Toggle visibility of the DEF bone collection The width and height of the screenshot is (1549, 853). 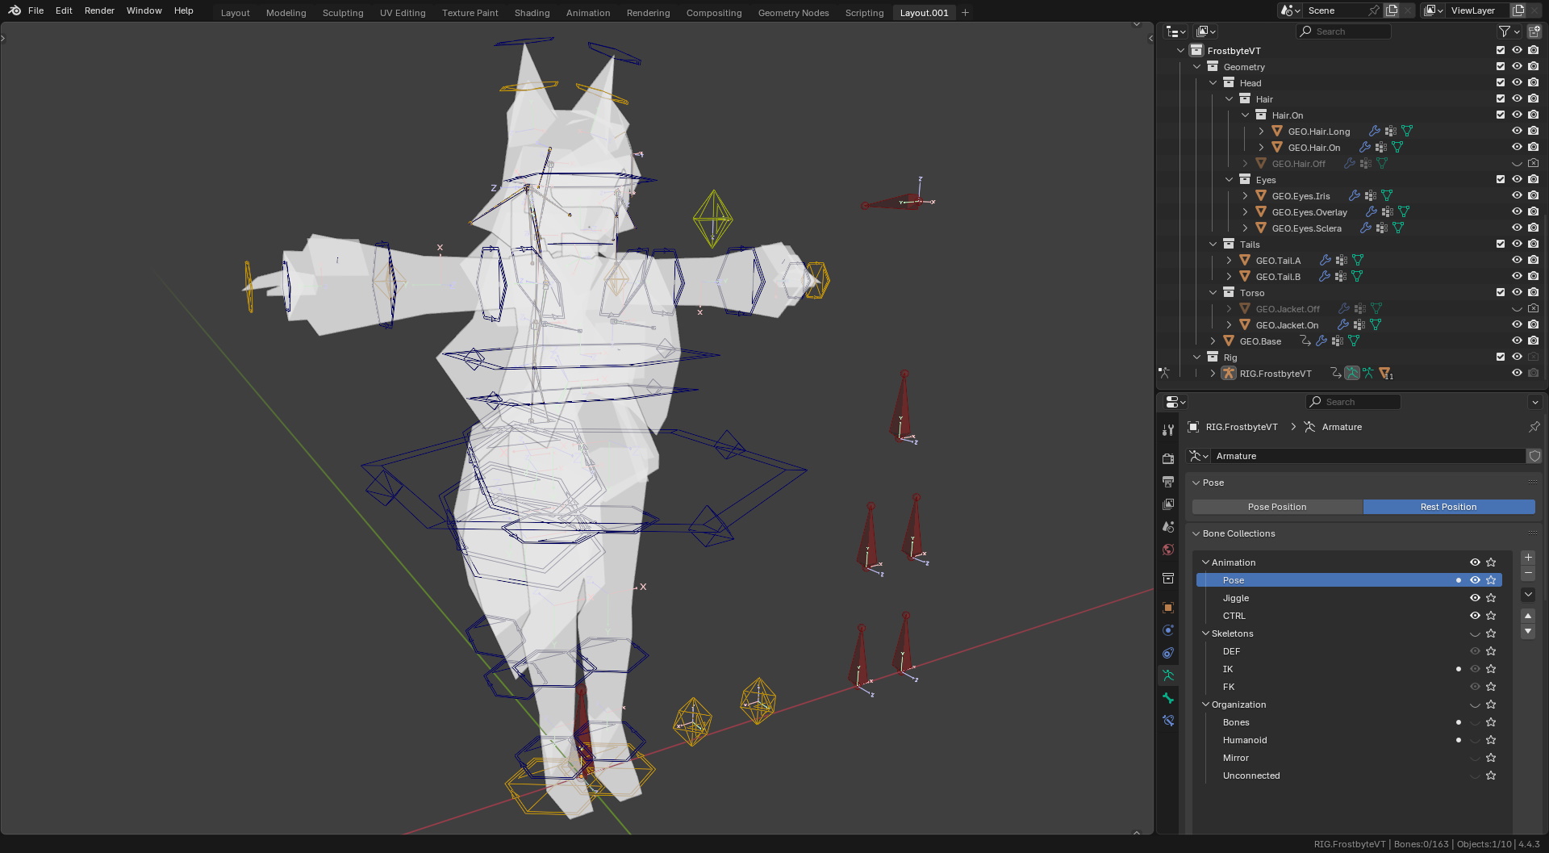point(1475,651)
